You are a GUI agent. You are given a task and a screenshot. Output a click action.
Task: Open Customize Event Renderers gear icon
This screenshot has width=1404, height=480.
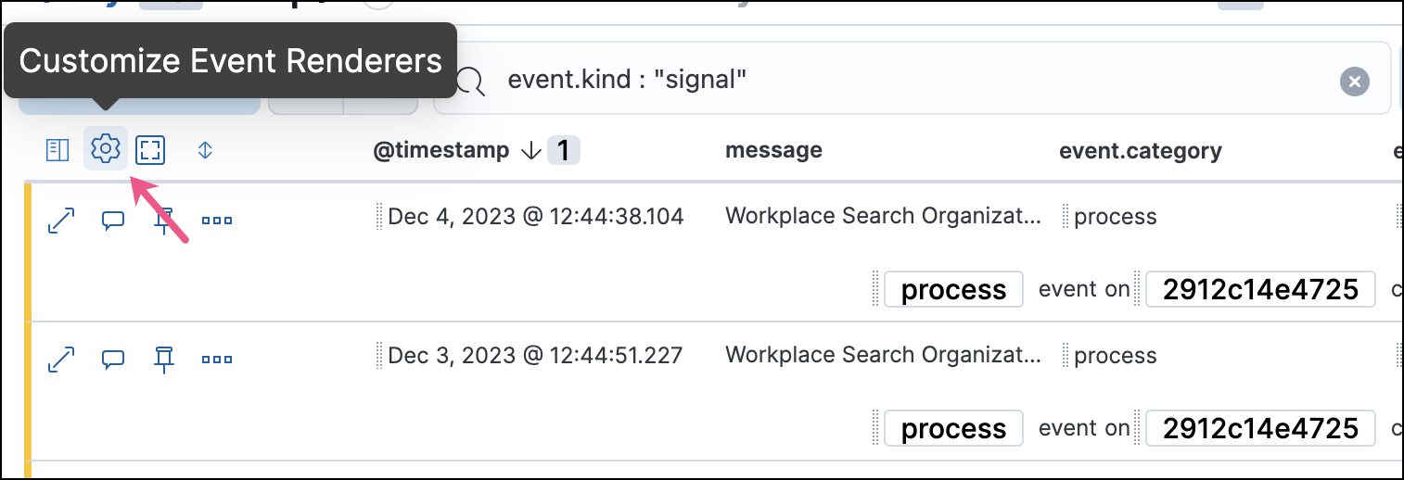tap(106, 149)
